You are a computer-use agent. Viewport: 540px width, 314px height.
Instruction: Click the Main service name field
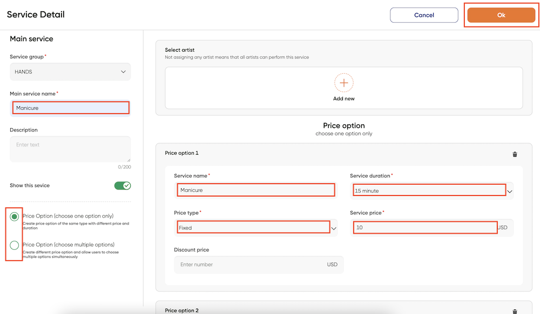point(70,108)
